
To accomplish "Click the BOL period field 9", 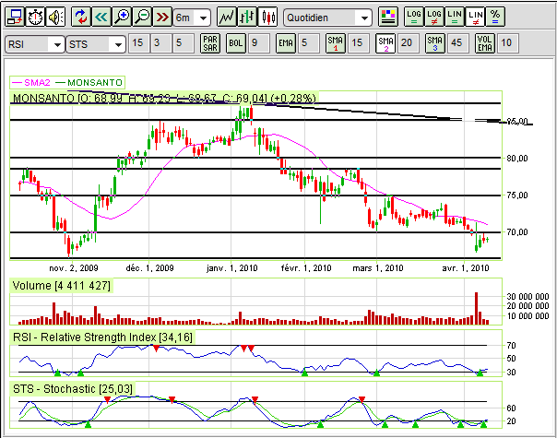I will 258,43.
